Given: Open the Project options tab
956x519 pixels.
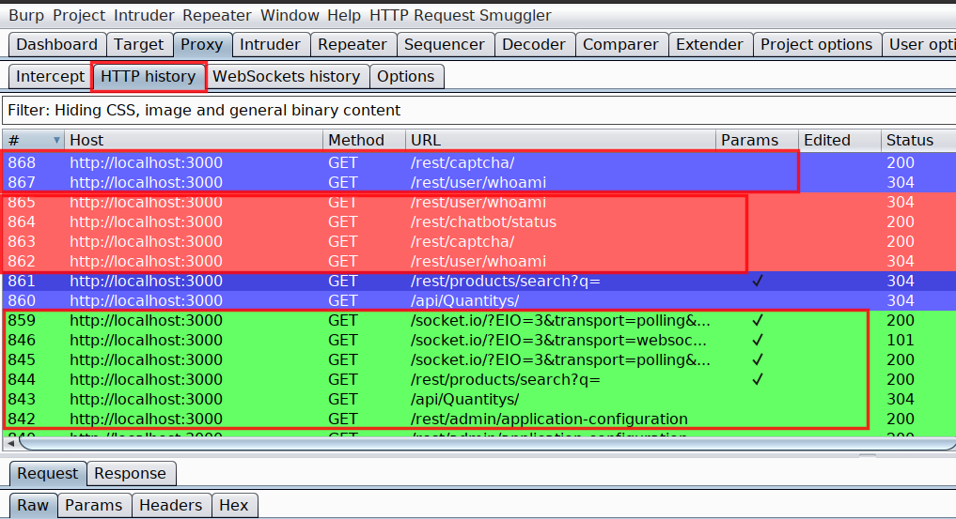Looking at the screenshot, I should tap(816, 44).
